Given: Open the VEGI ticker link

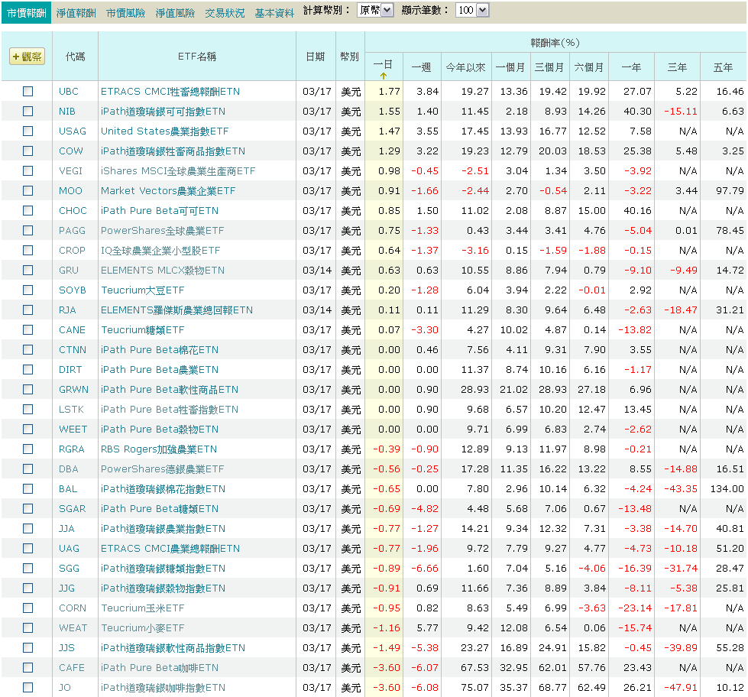Looking at the screenshot, I should pyautogui.click(x=70, y=170).
